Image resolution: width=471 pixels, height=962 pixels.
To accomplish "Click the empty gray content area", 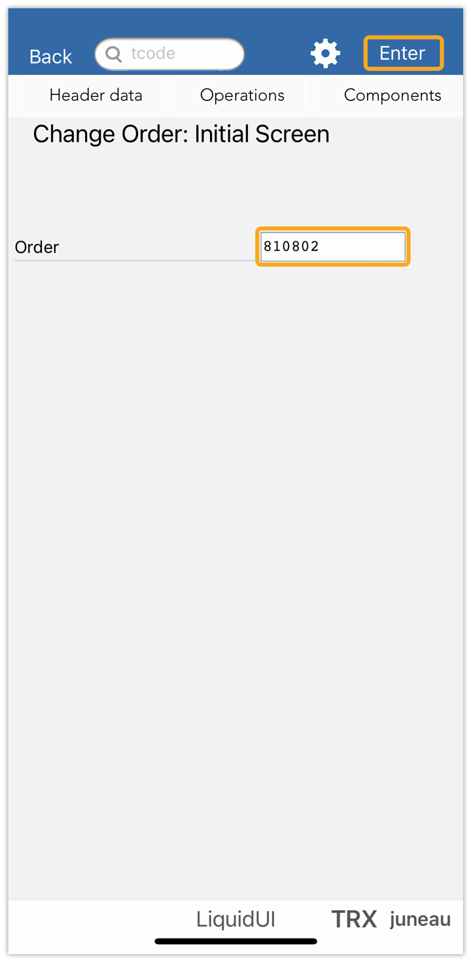I will [x=235, y=557].
